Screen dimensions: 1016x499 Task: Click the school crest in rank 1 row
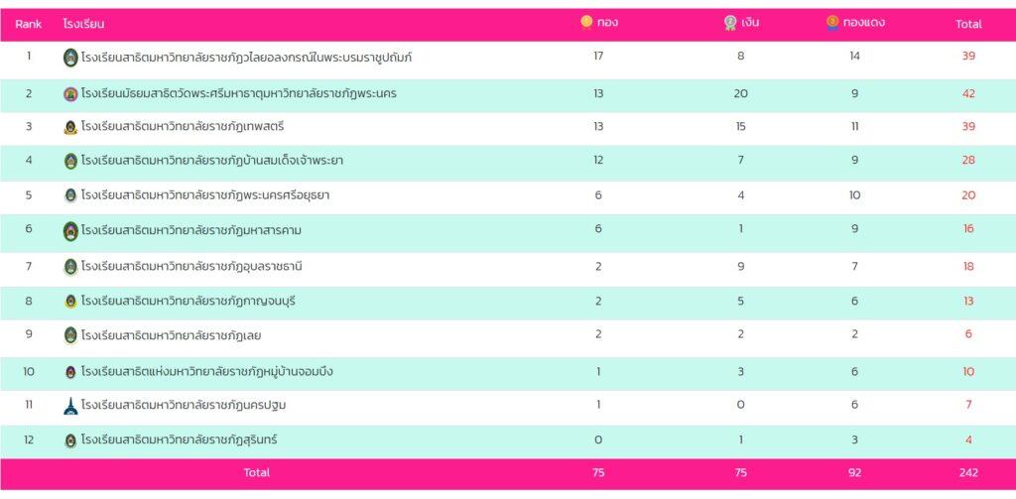tap(70, 58)
